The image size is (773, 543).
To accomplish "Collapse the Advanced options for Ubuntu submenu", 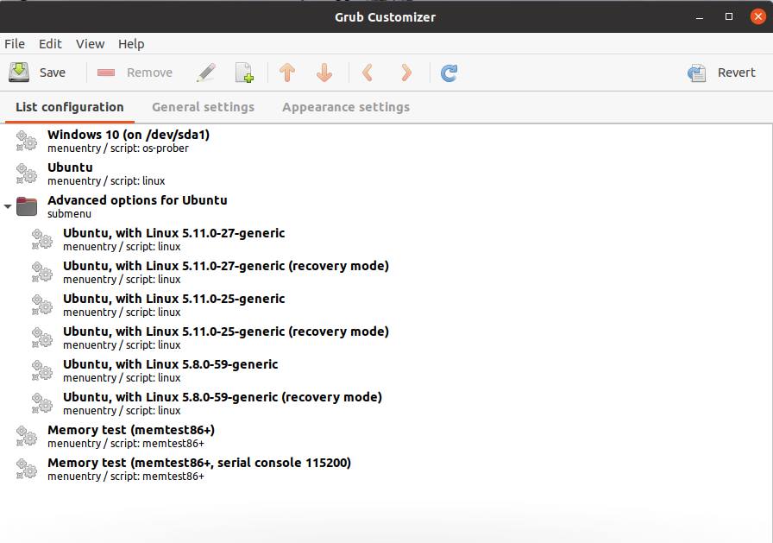I will tap(8, 206).
